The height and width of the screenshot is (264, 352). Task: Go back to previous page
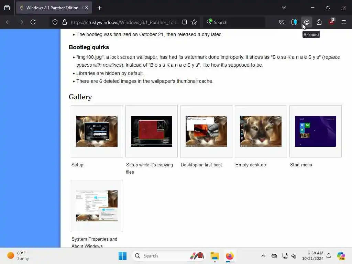coord(8,22)
